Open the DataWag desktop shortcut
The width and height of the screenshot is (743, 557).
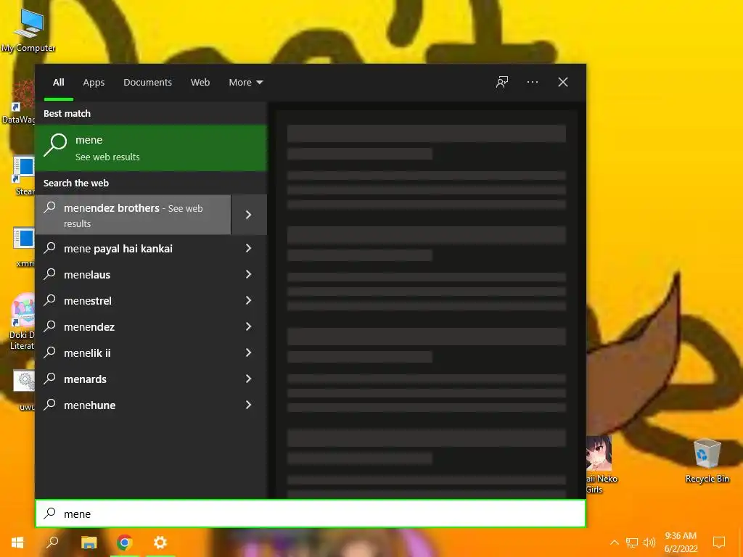click(x=19, y=102)
